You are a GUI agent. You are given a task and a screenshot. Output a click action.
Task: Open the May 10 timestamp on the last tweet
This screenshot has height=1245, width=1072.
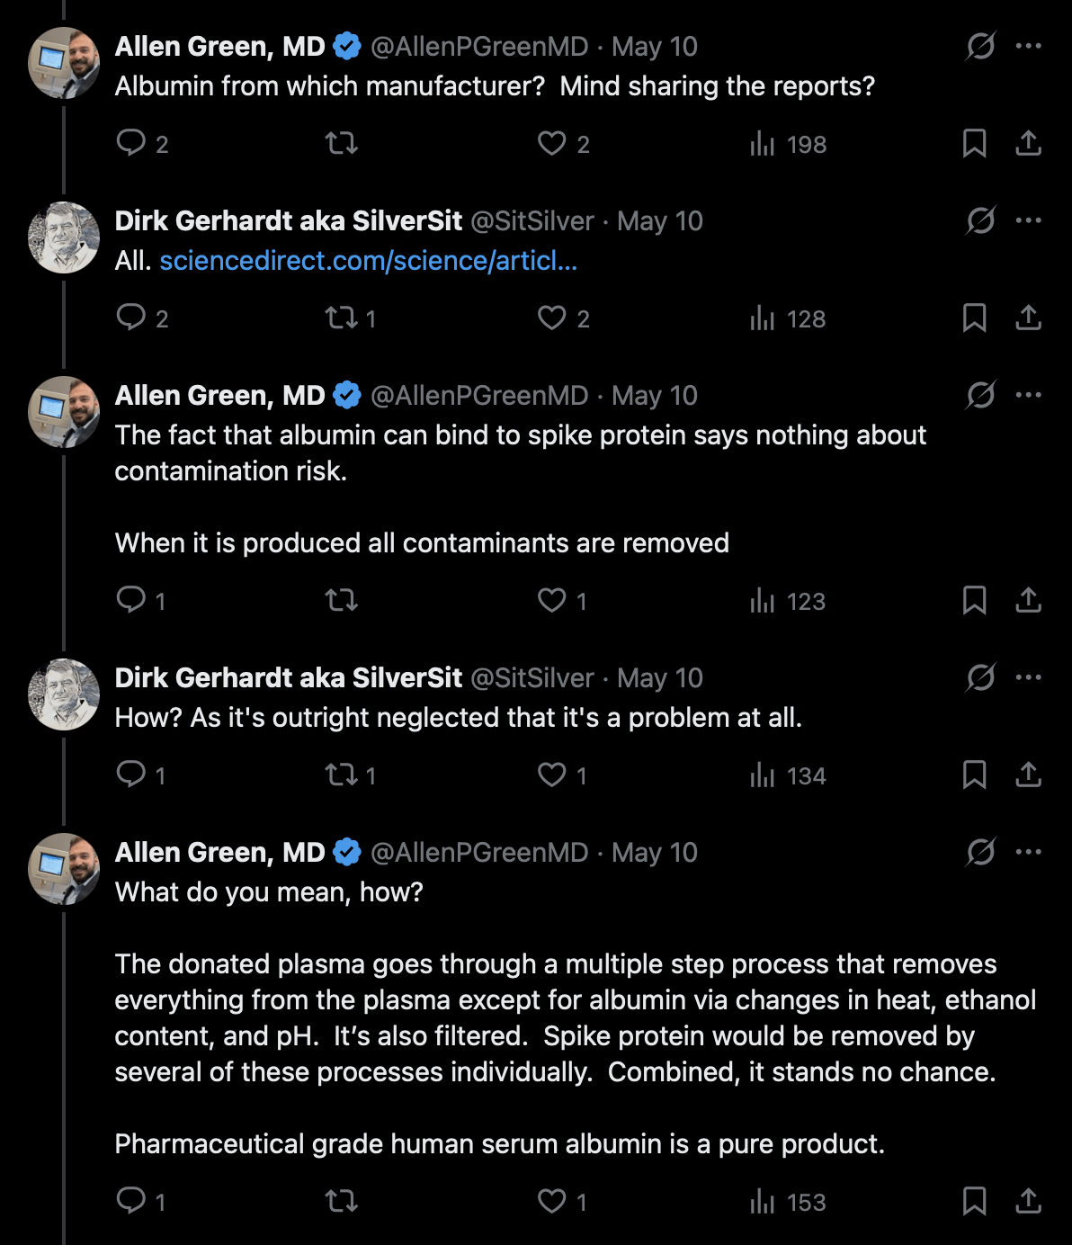pyautogui.click(x=655, y=852)
